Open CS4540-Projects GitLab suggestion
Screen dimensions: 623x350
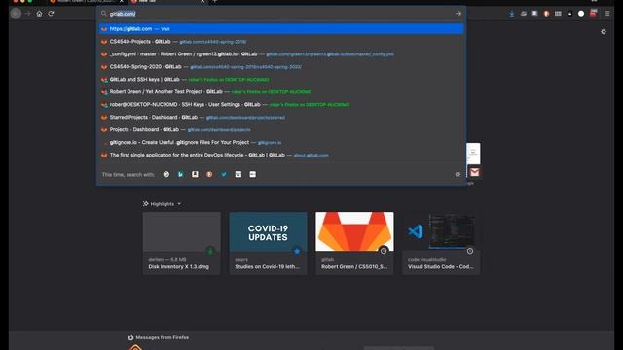pos(281,42)
